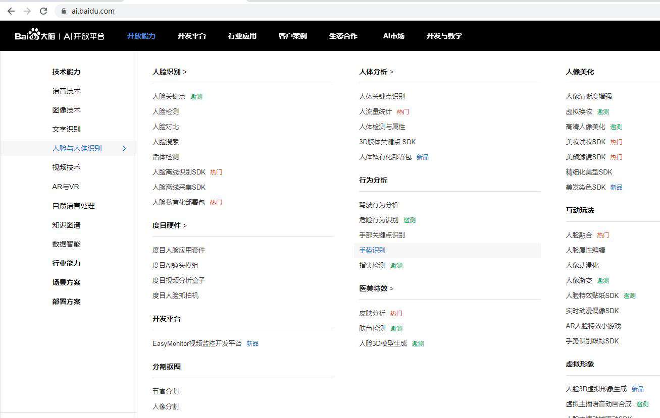
Task: Open the AI市场 nav menu
Action: click(x=394, y=36)
